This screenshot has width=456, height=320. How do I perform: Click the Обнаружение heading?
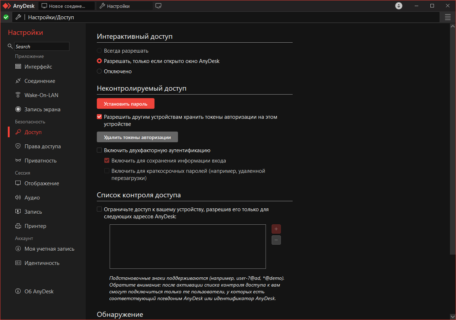coord(120,314)
